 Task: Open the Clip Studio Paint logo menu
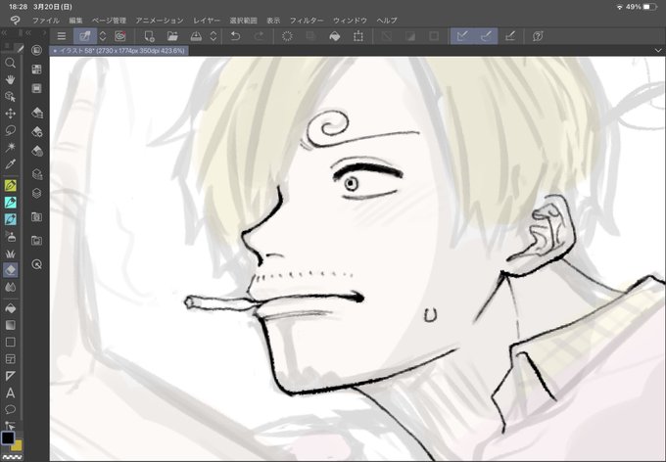(16, 20)
